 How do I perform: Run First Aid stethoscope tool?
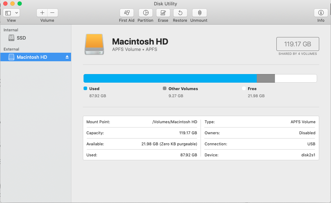pos(127,13)
